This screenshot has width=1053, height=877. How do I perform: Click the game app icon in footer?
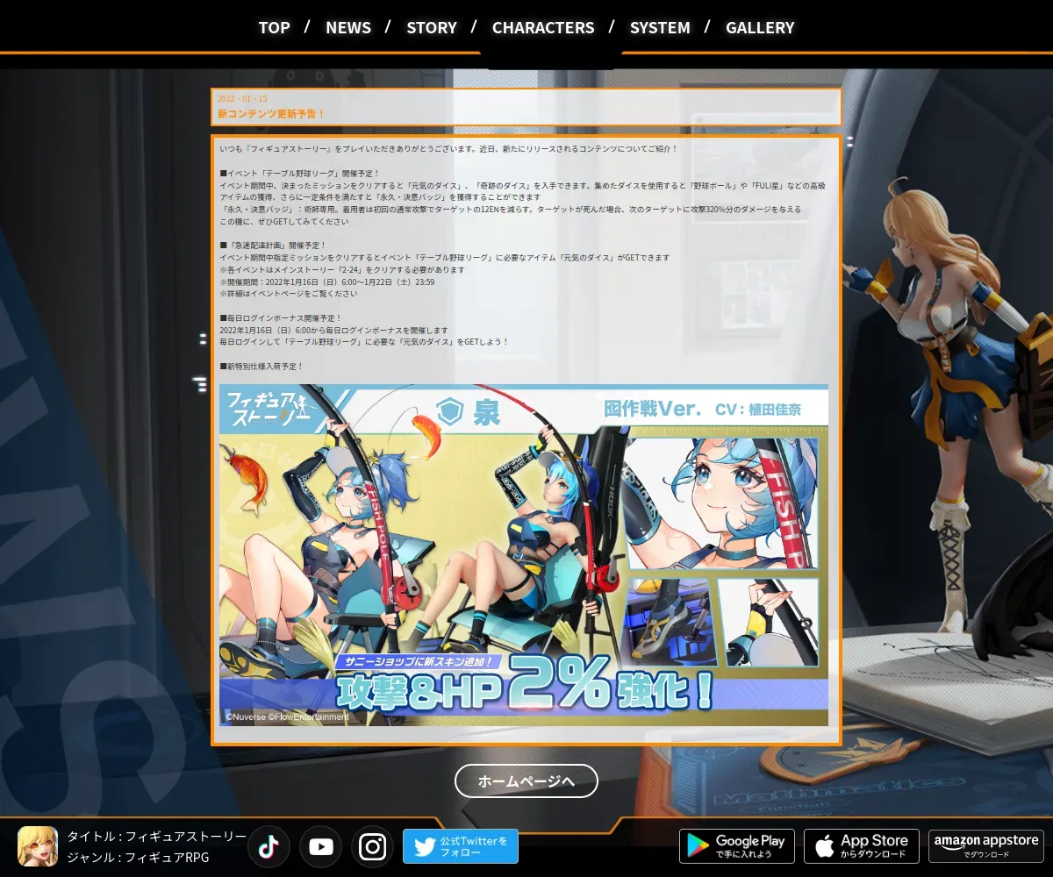tap(38, 846)
